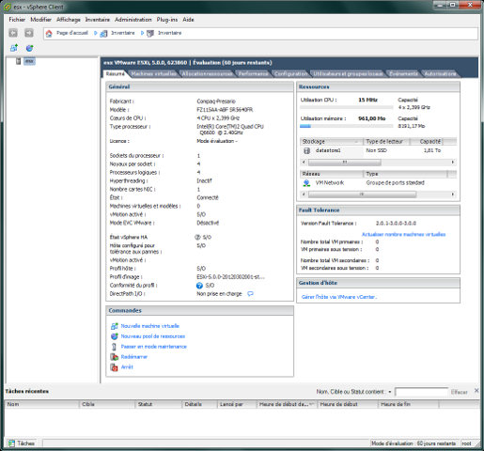Image resolution: width=484 pixels, height=451 pixels.
Task: Click the back navigation arrow button
Action: 13,33
